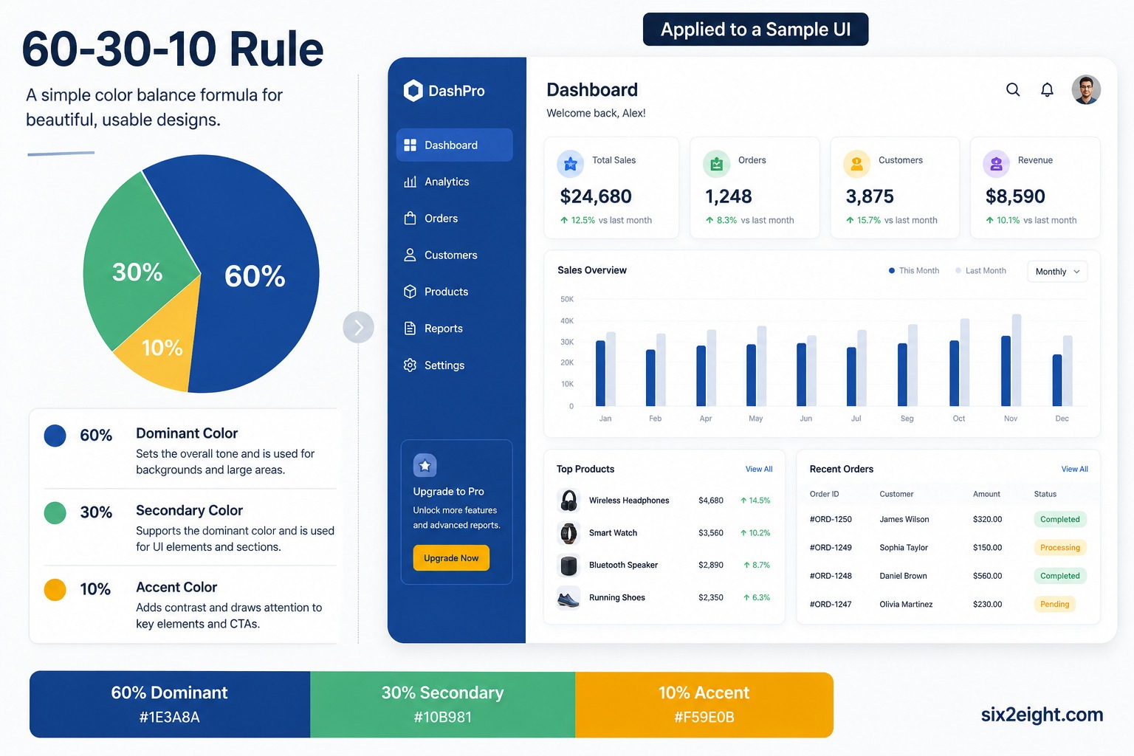This screenshot has width=1134, height=756.
Task: Select Dashboard in the sidebar
Action: [x=454, y=145]
